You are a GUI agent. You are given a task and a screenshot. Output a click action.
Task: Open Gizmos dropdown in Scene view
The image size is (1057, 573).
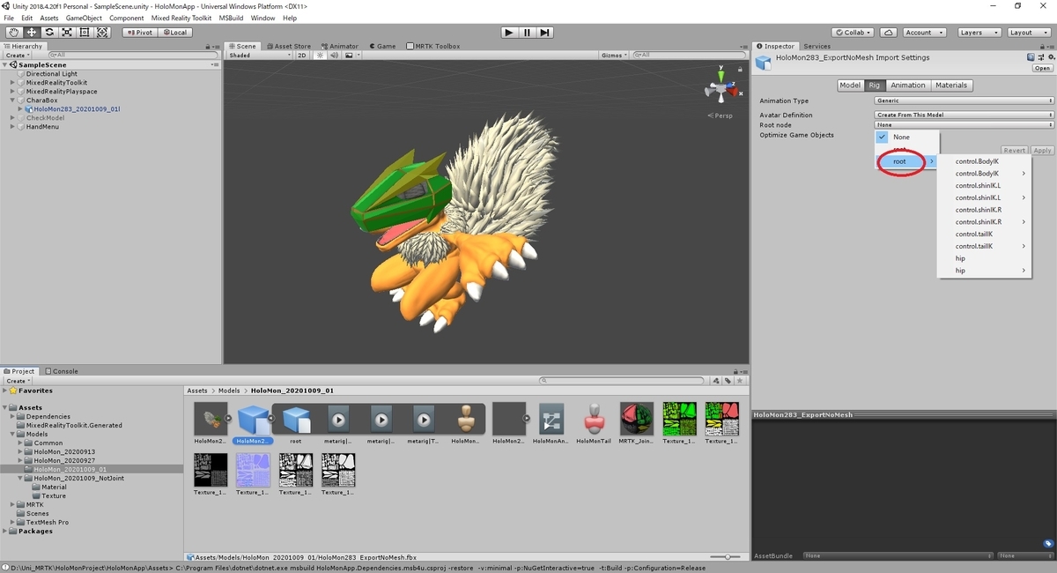[614, 55]
